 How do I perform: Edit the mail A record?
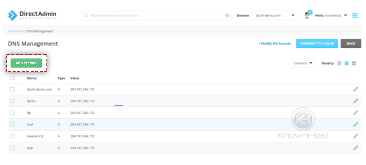(x=356, y=124)
